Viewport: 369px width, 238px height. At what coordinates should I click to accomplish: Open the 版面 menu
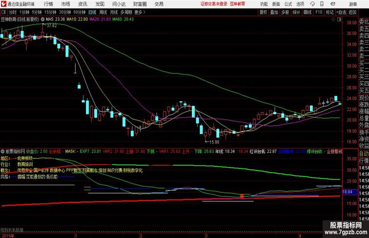(276, 4)
